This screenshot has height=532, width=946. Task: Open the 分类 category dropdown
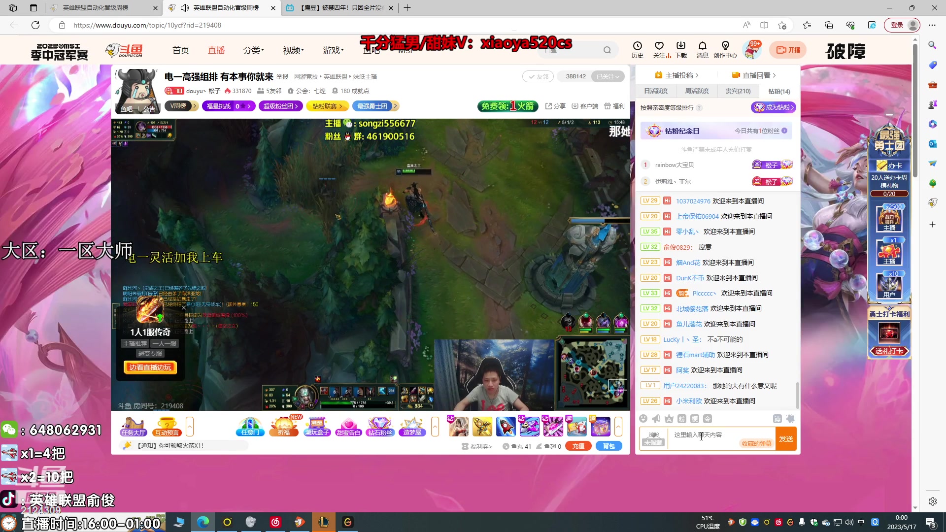pos(254,50)
